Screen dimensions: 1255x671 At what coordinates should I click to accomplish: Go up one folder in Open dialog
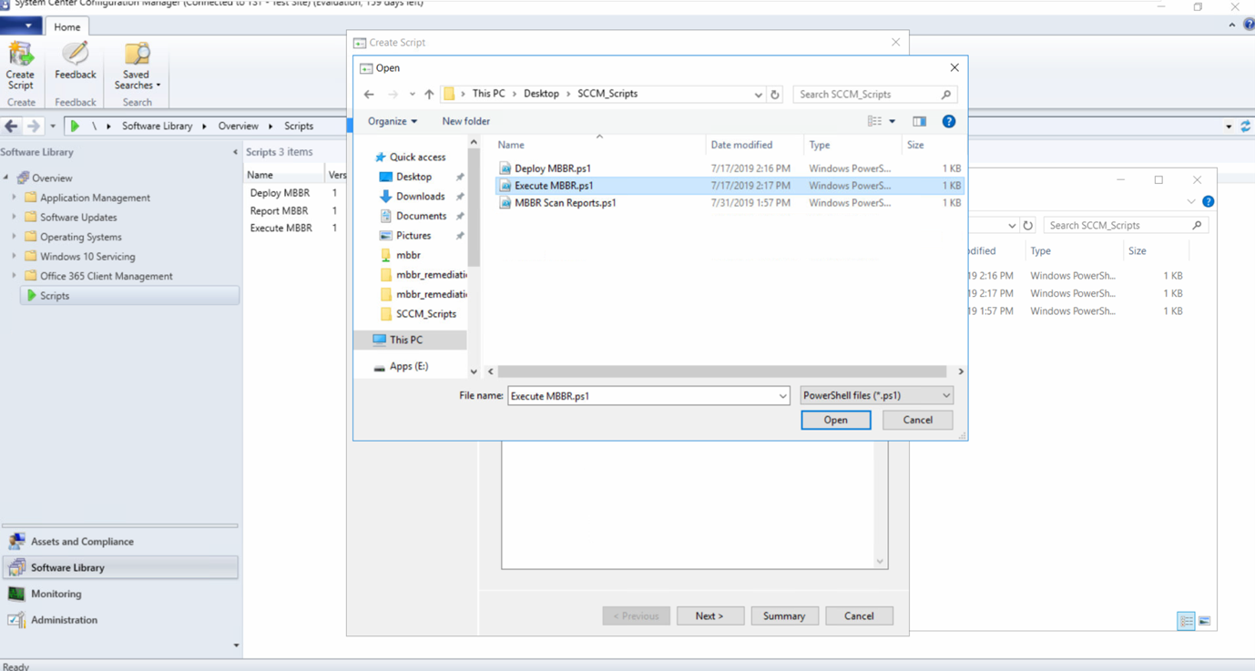pos(429,94)
